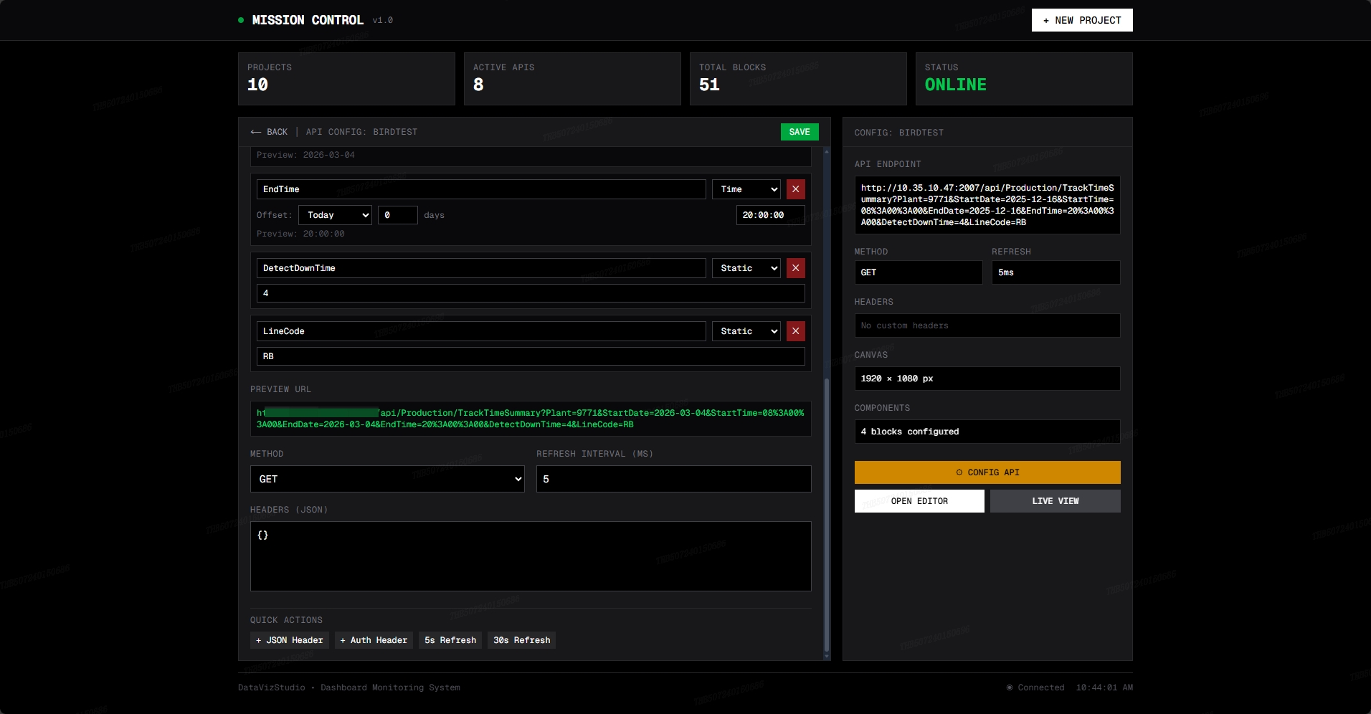Edit the EndTime parameter name field
The width and height of the screenshot is (1371, 714).
[481, 189]
